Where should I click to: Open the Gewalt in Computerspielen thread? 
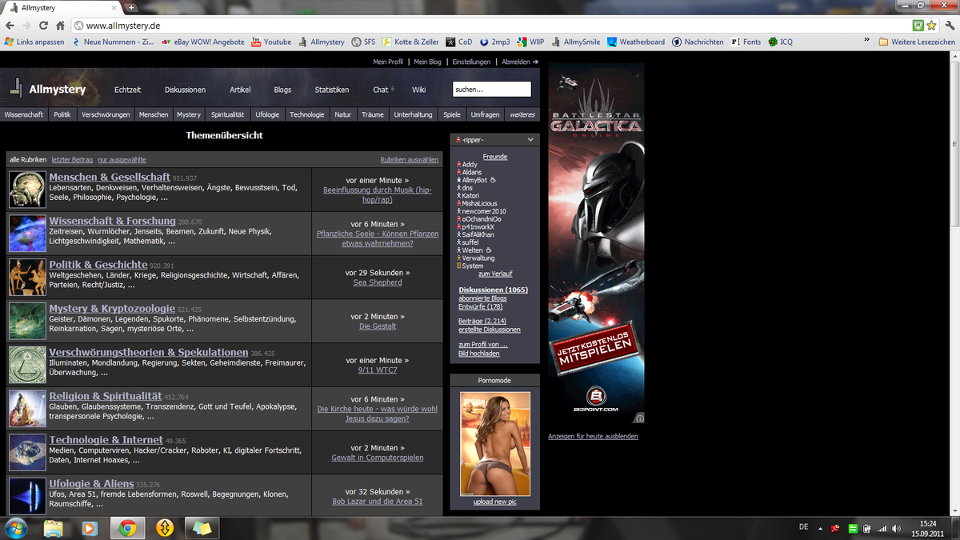coord(378,458)
